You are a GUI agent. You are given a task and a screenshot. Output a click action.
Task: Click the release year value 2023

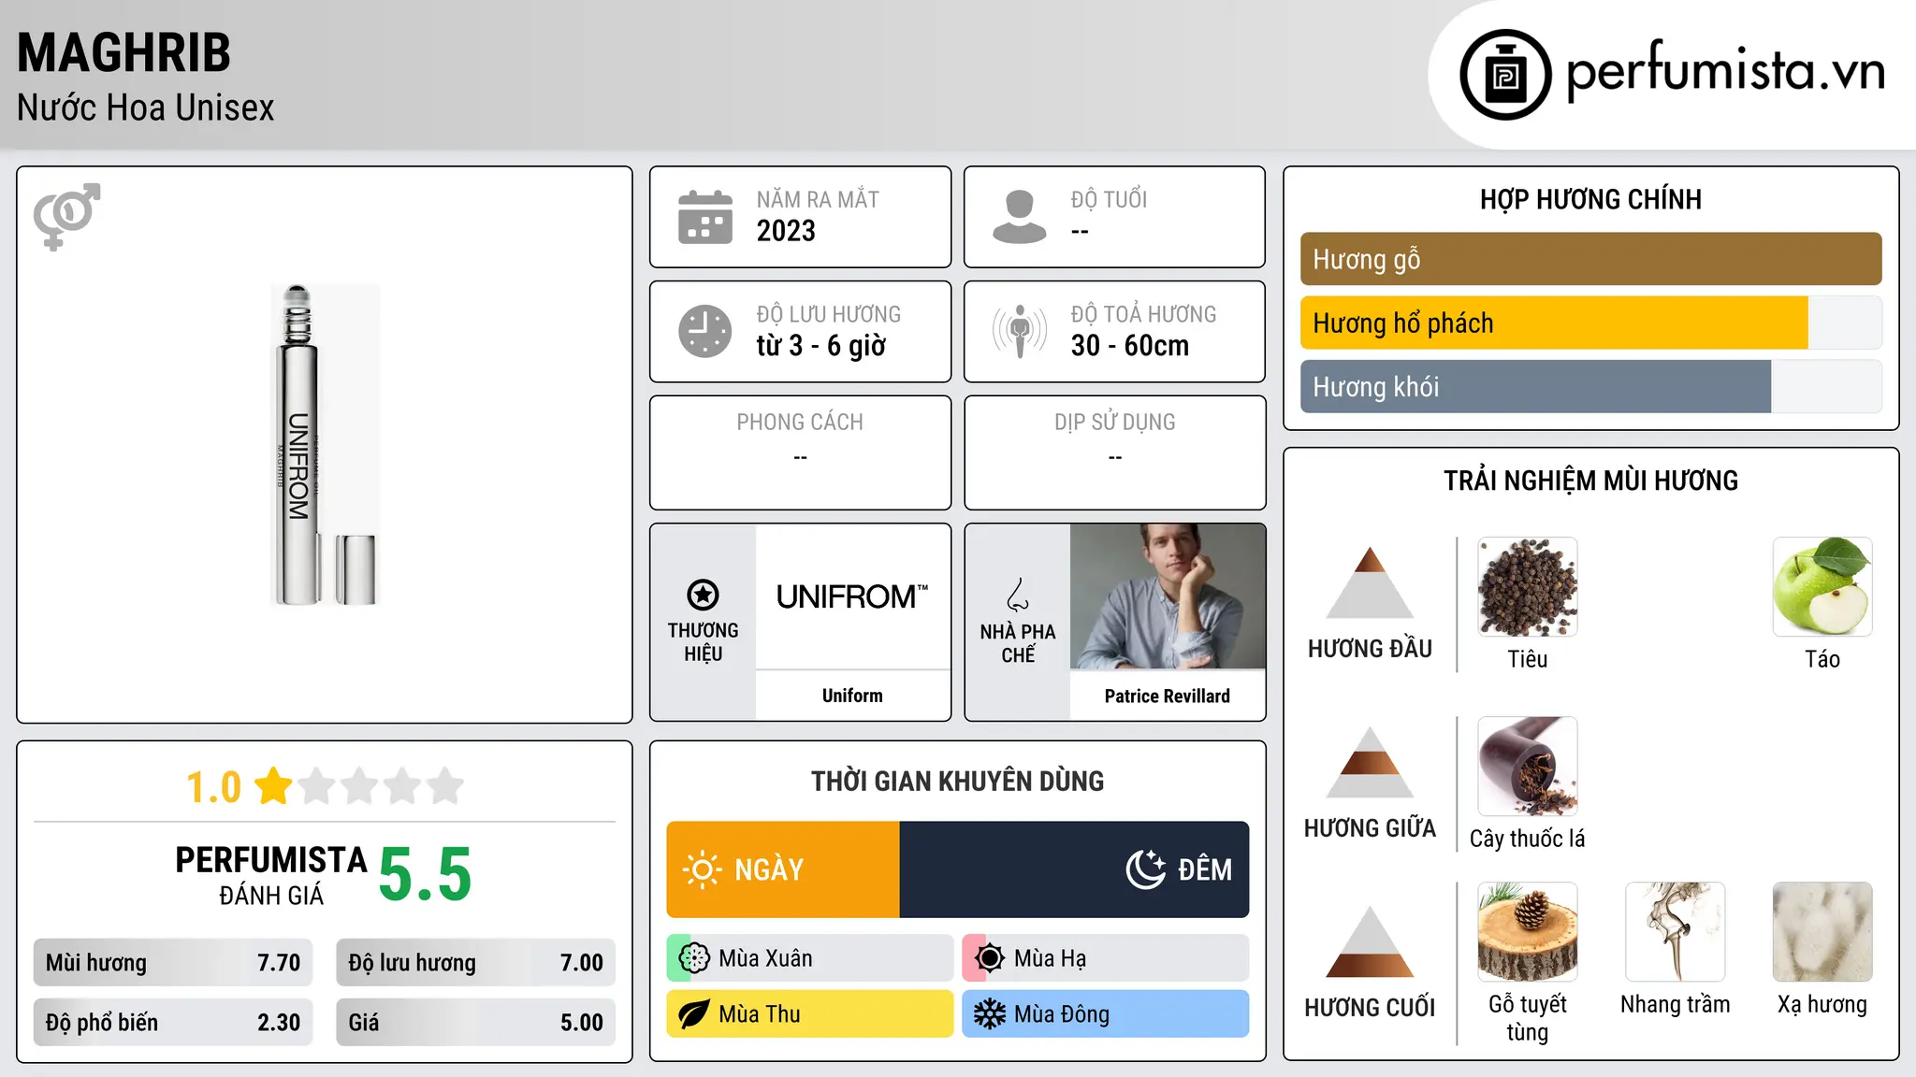[786, 231]
